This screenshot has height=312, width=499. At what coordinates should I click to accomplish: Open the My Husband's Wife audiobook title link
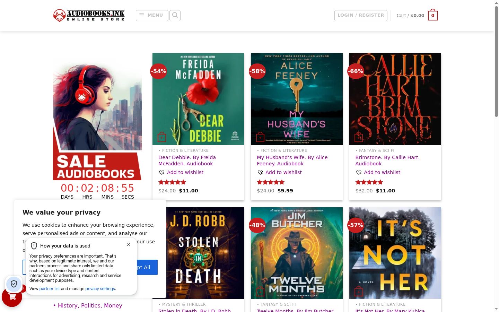click(292, 161)
